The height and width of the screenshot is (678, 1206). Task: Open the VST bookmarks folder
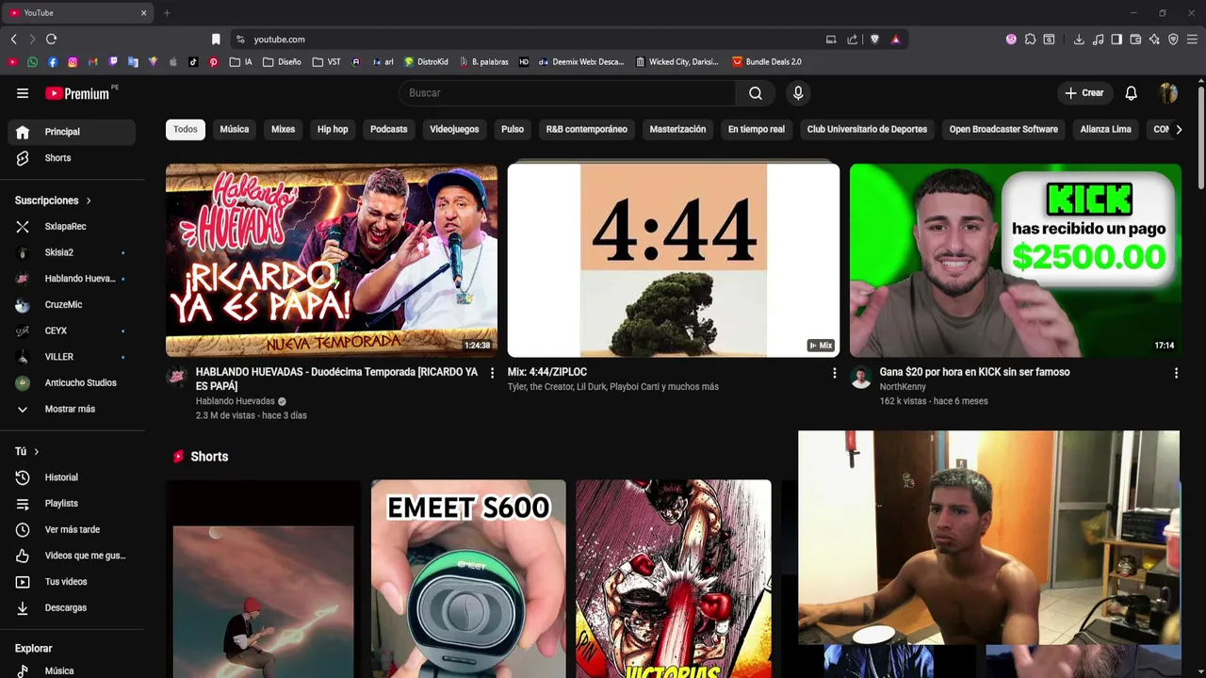[327, 62]
